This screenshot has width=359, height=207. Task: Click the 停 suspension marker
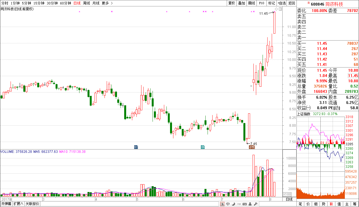click(x=203, y=147)
